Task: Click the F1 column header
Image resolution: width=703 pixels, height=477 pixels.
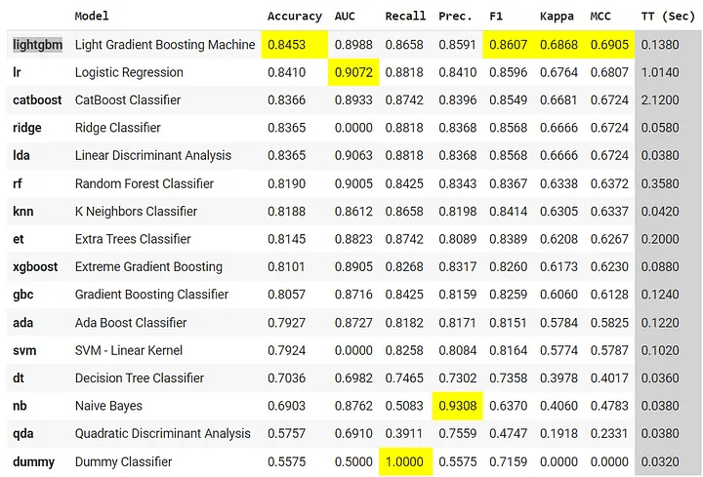Action: [x=496, y=17]
